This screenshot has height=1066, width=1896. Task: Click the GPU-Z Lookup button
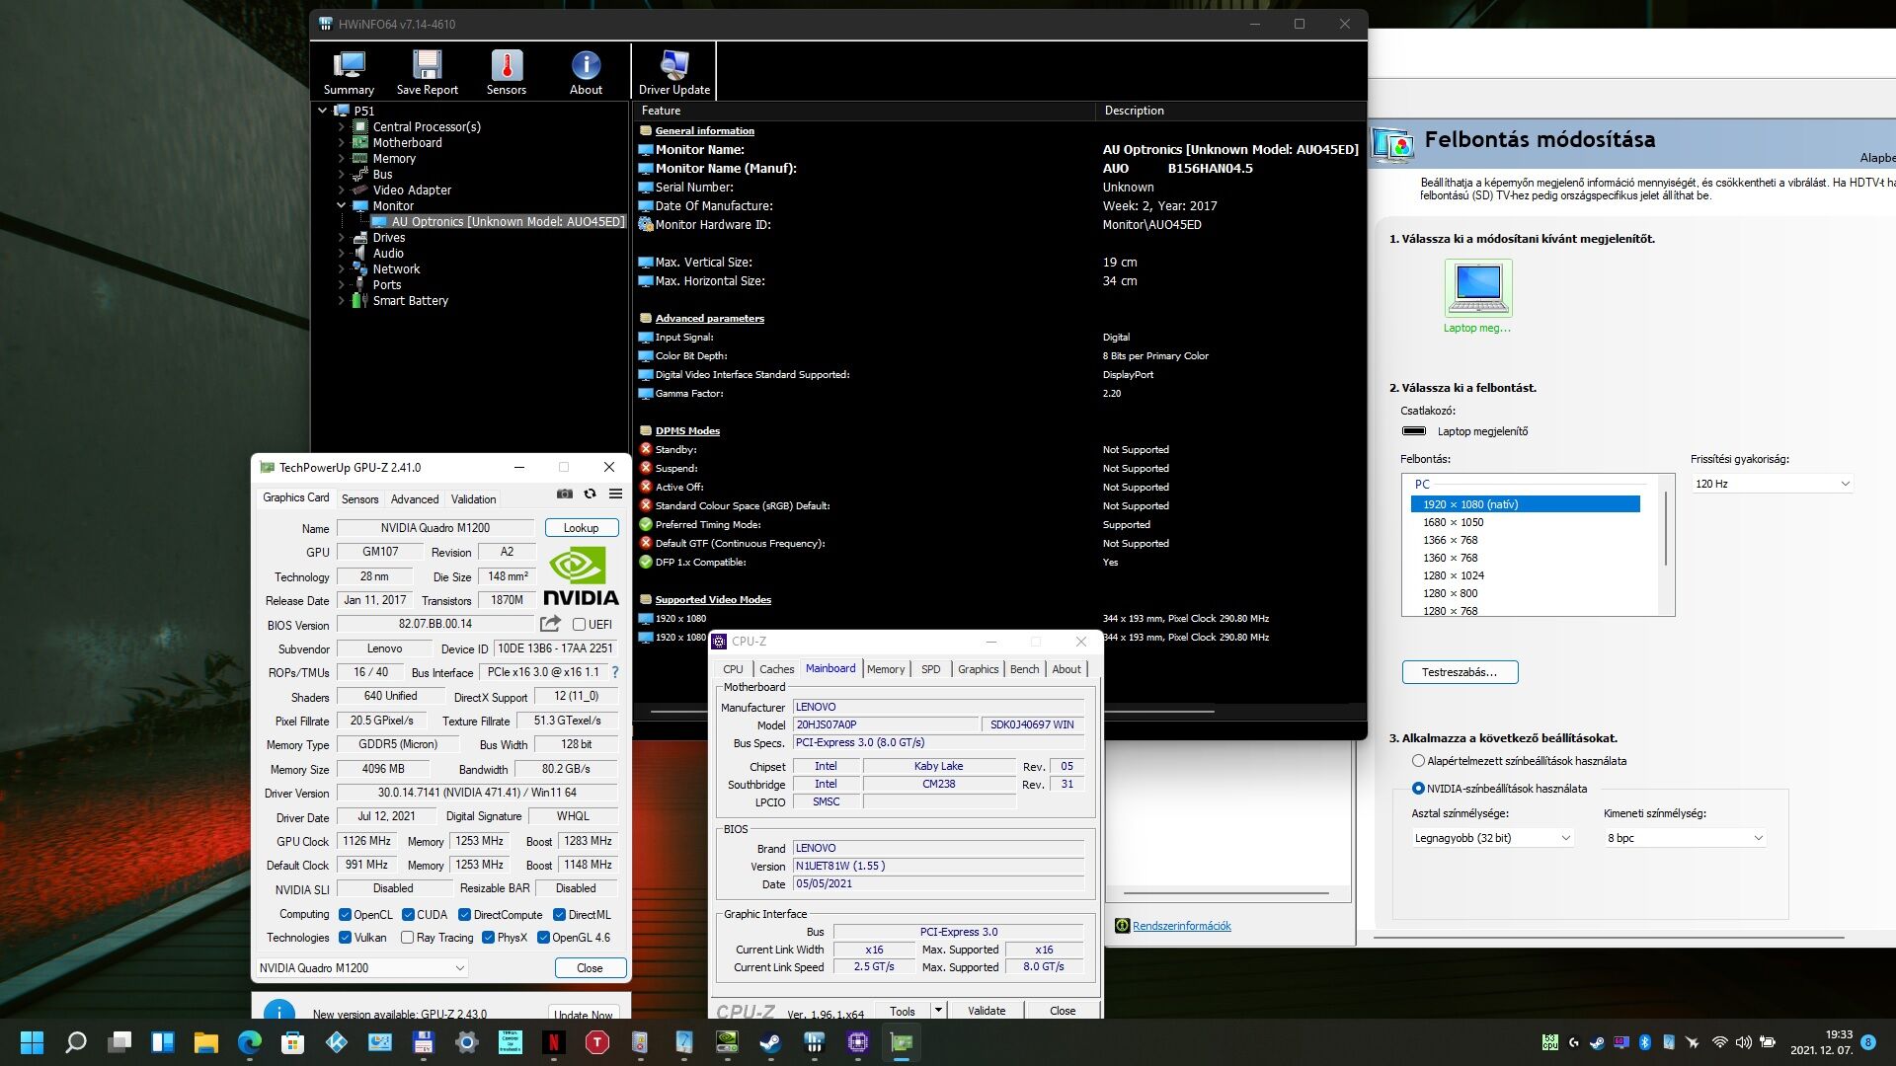point(581,528)
